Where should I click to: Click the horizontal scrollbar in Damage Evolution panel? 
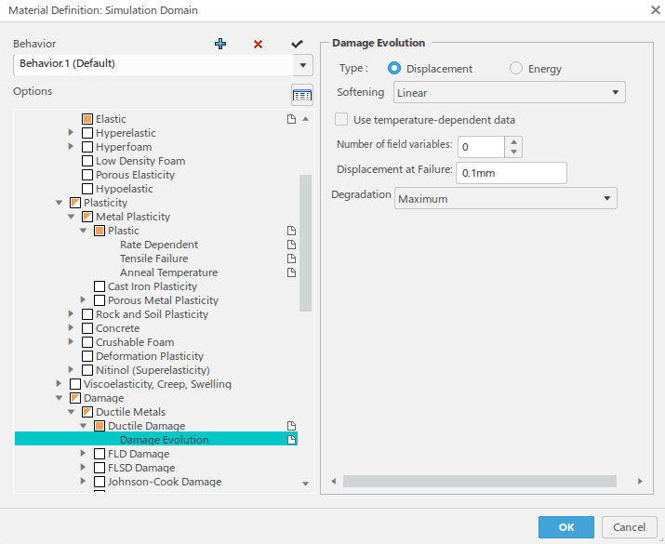480,482
